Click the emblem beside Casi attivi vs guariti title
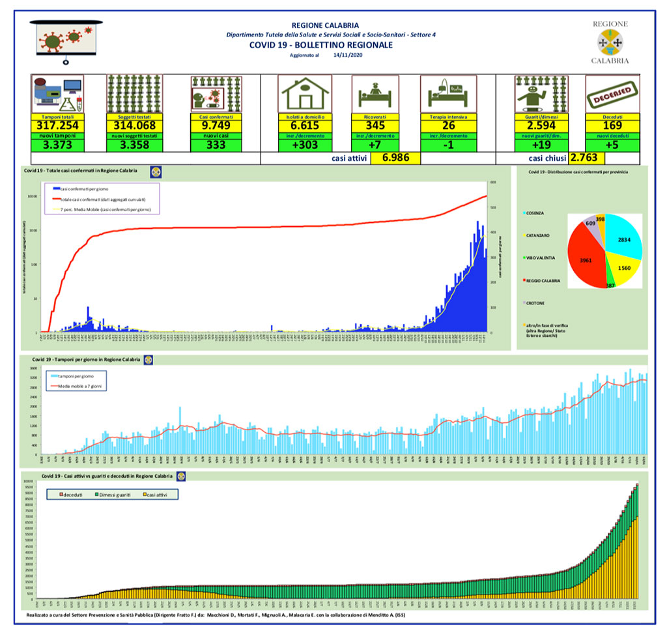667x644 pixels. click(x=181, y=476)
